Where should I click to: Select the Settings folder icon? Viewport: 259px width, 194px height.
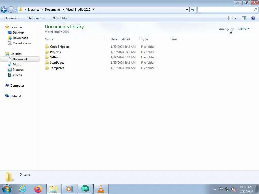coord(47,57)
